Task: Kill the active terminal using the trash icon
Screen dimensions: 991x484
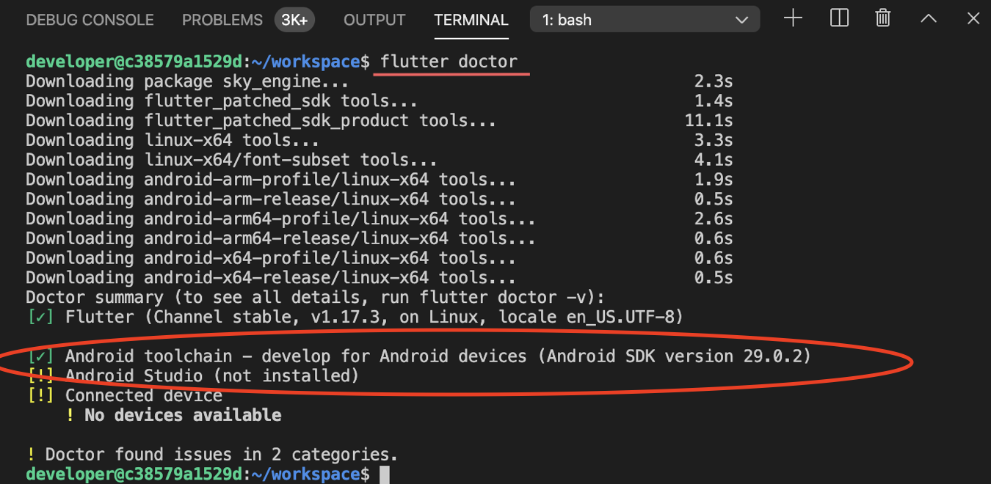Action: point(882,18)
